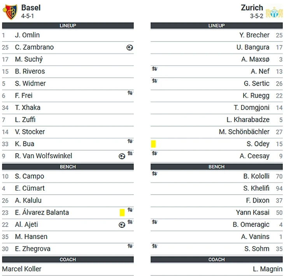Open player J. Omlin's profile link
The width and height of the screenshot is (284, 276).
(27, 35)
